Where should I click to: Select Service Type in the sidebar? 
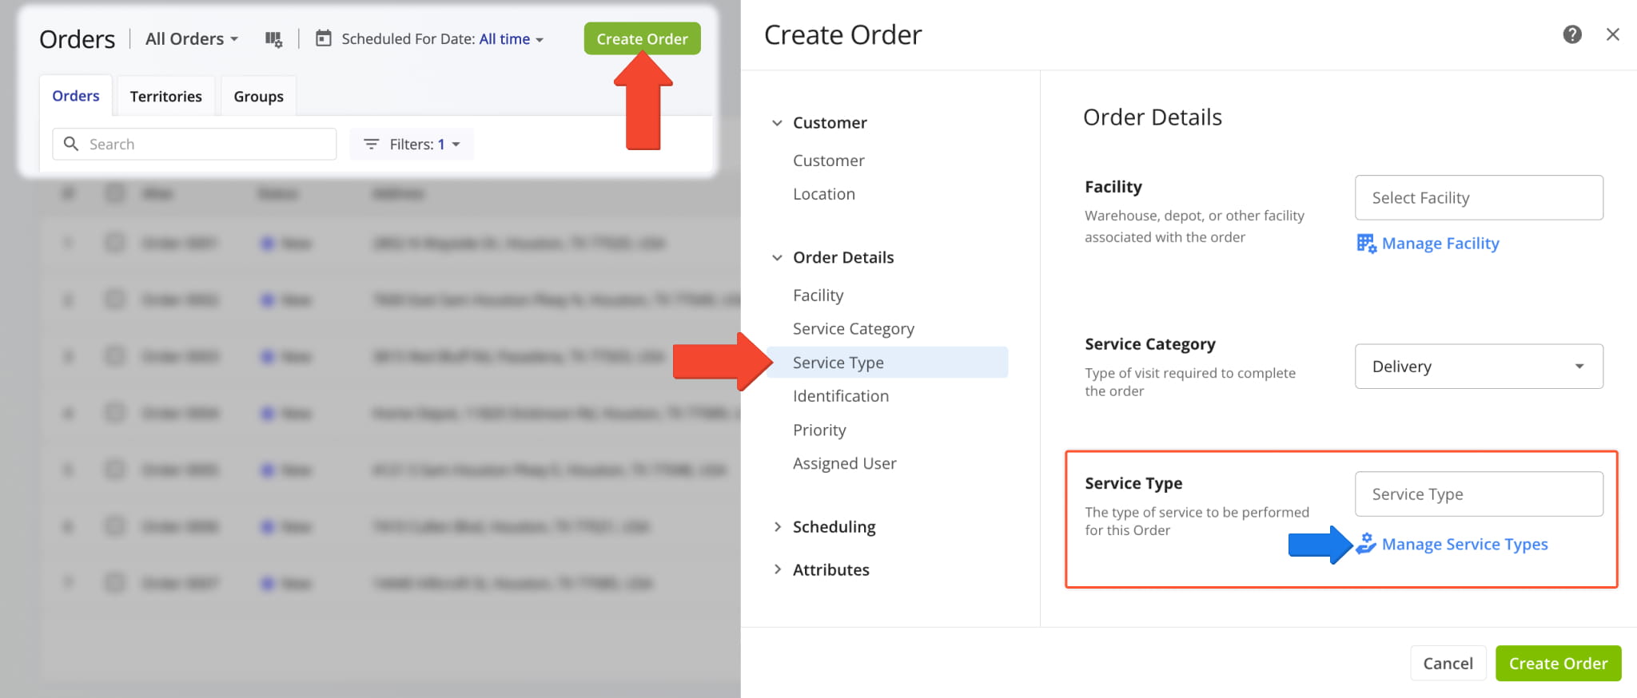point(887,363)
